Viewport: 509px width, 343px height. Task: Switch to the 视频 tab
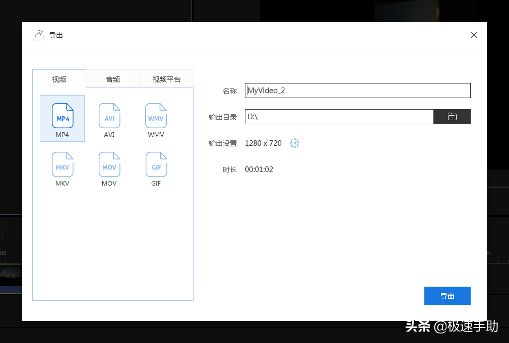59,79
